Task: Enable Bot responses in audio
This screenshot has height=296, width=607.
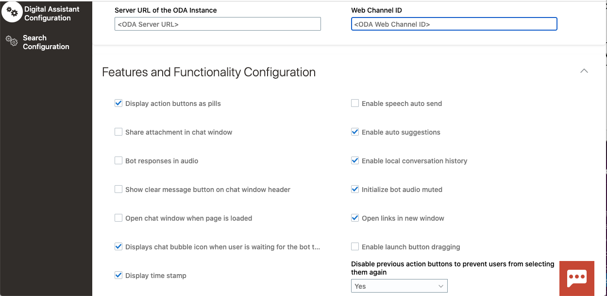Action: coord(118,160)
